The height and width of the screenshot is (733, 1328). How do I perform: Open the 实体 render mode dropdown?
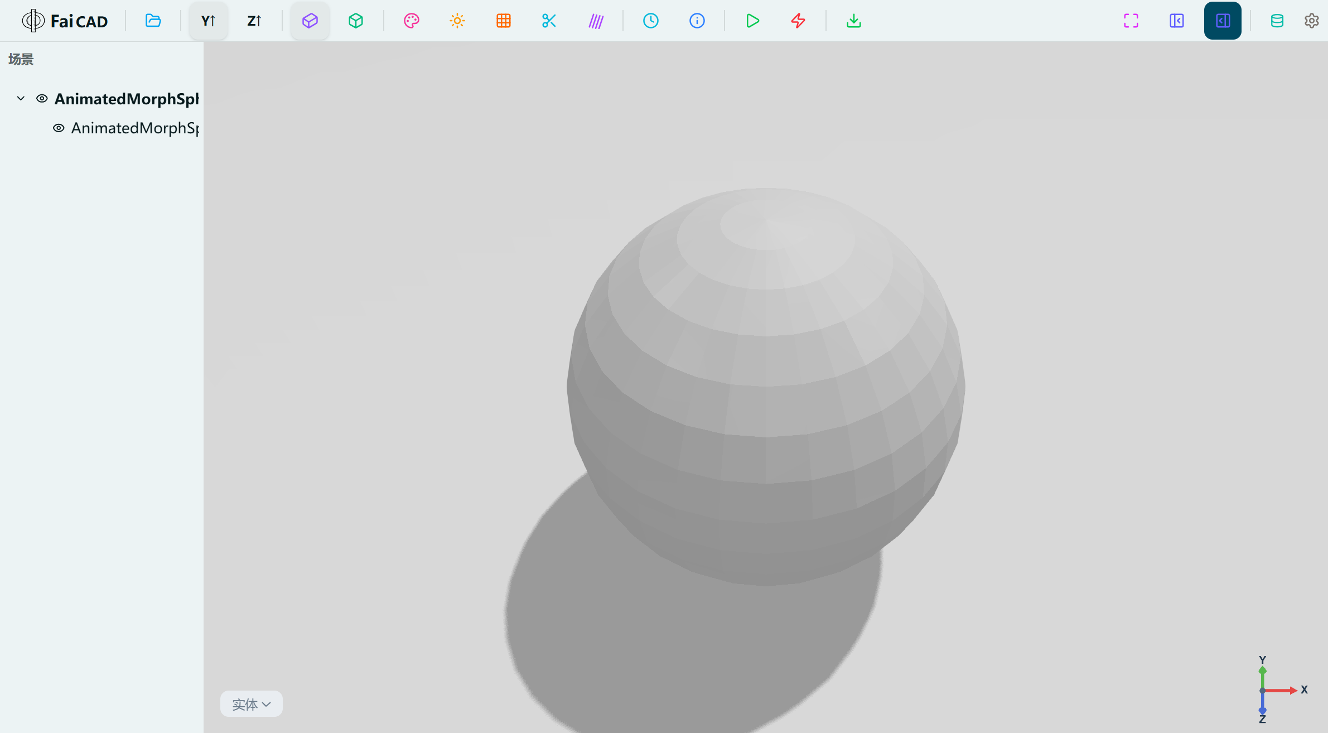click(252, 704)
